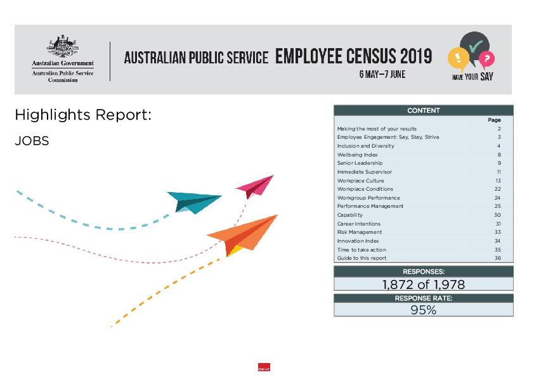Click the RESPONSE RATE header bar
Image resolution: width=534 pixels, height=377 pixels.
[423, 298]
